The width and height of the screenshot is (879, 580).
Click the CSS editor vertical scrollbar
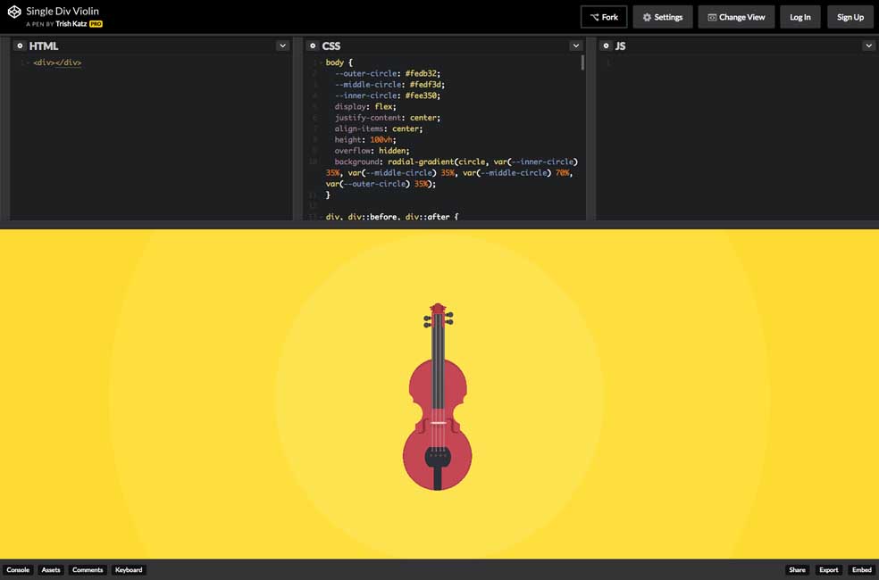point(582,63)
